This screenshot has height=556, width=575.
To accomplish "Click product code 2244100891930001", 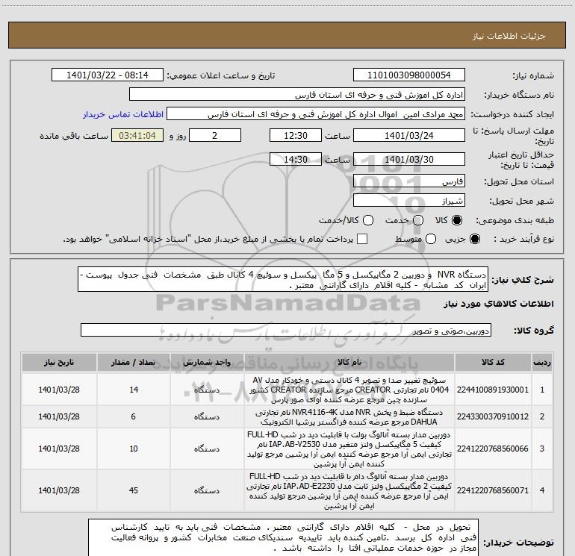I will tap(493, 390).
